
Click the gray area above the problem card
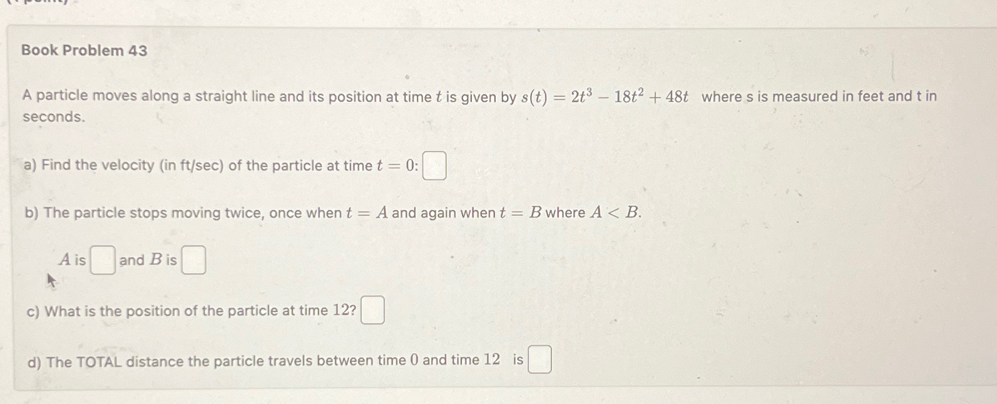point(501,13)
